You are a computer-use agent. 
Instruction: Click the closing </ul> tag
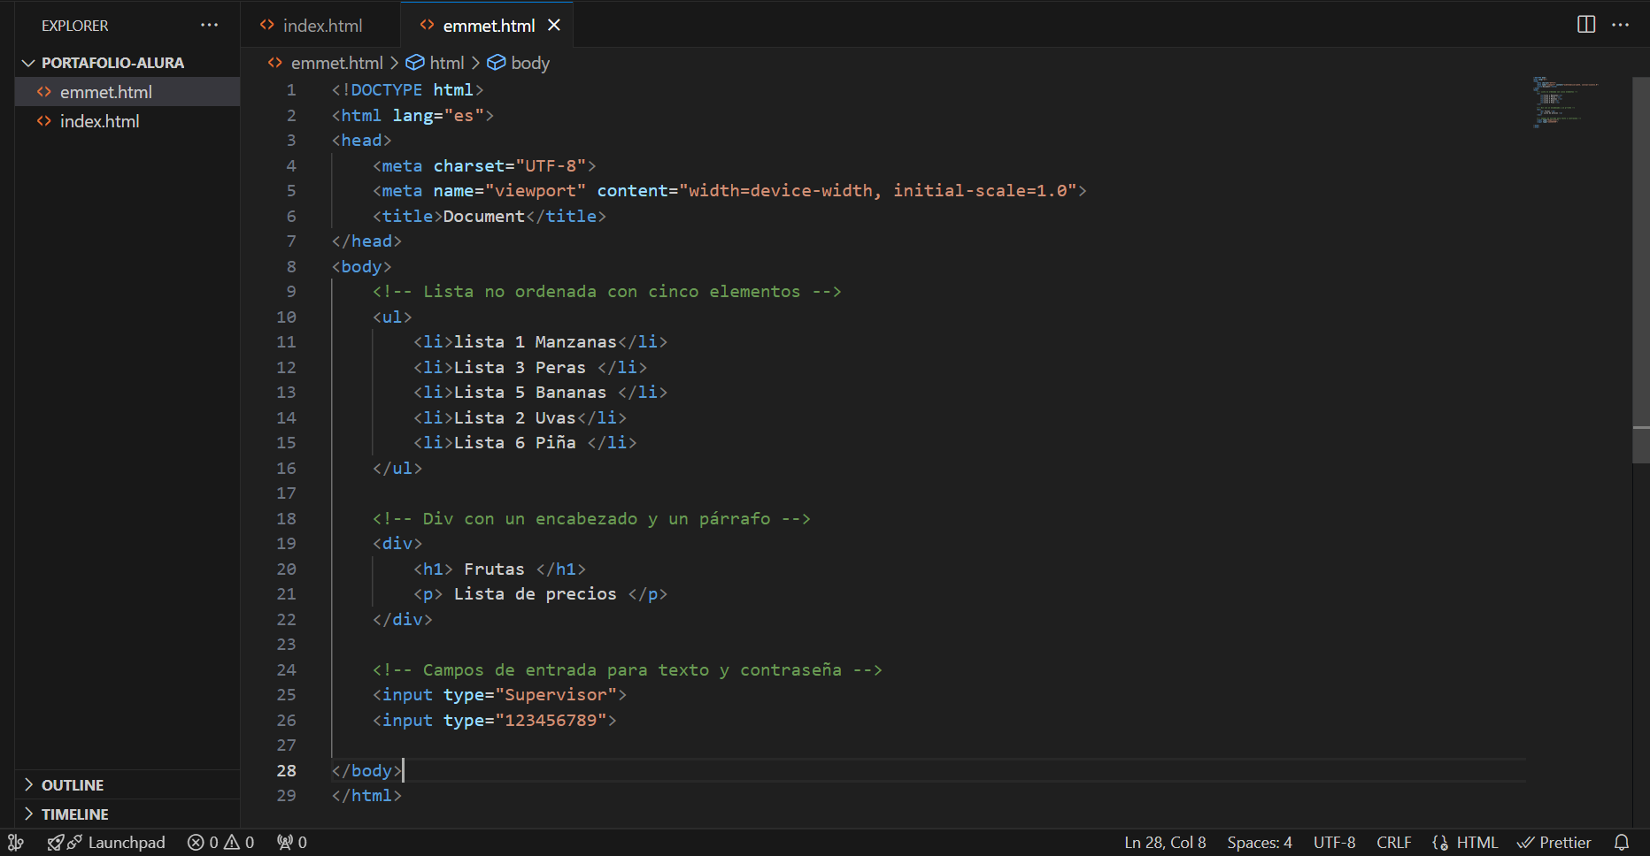click(397, 469)
